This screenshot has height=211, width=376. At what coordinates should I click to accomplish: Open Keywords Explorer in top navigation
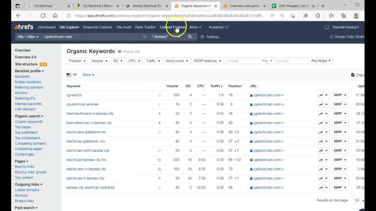click(98, 27)
